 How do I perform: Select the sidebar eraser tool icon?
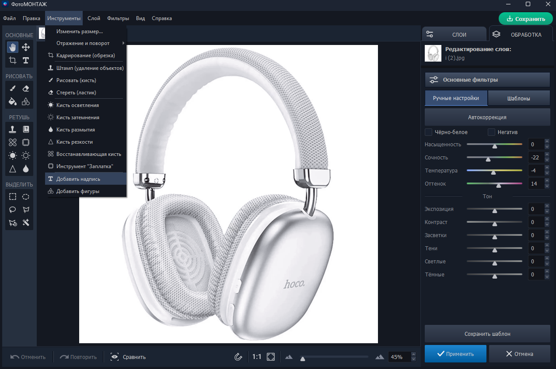[x=26, y=88]
